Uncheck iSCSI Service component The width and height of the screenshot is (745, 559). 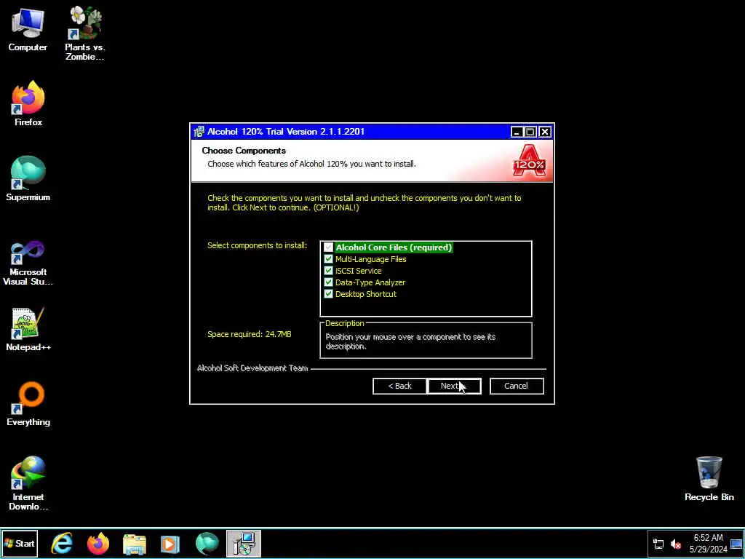(x=328, y=271)
